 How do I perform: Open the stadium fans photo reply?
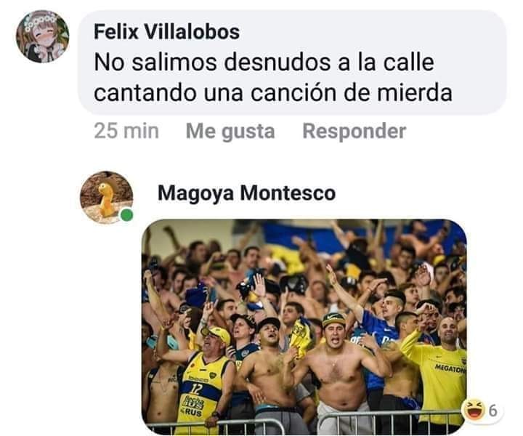[x=304, y=327]
